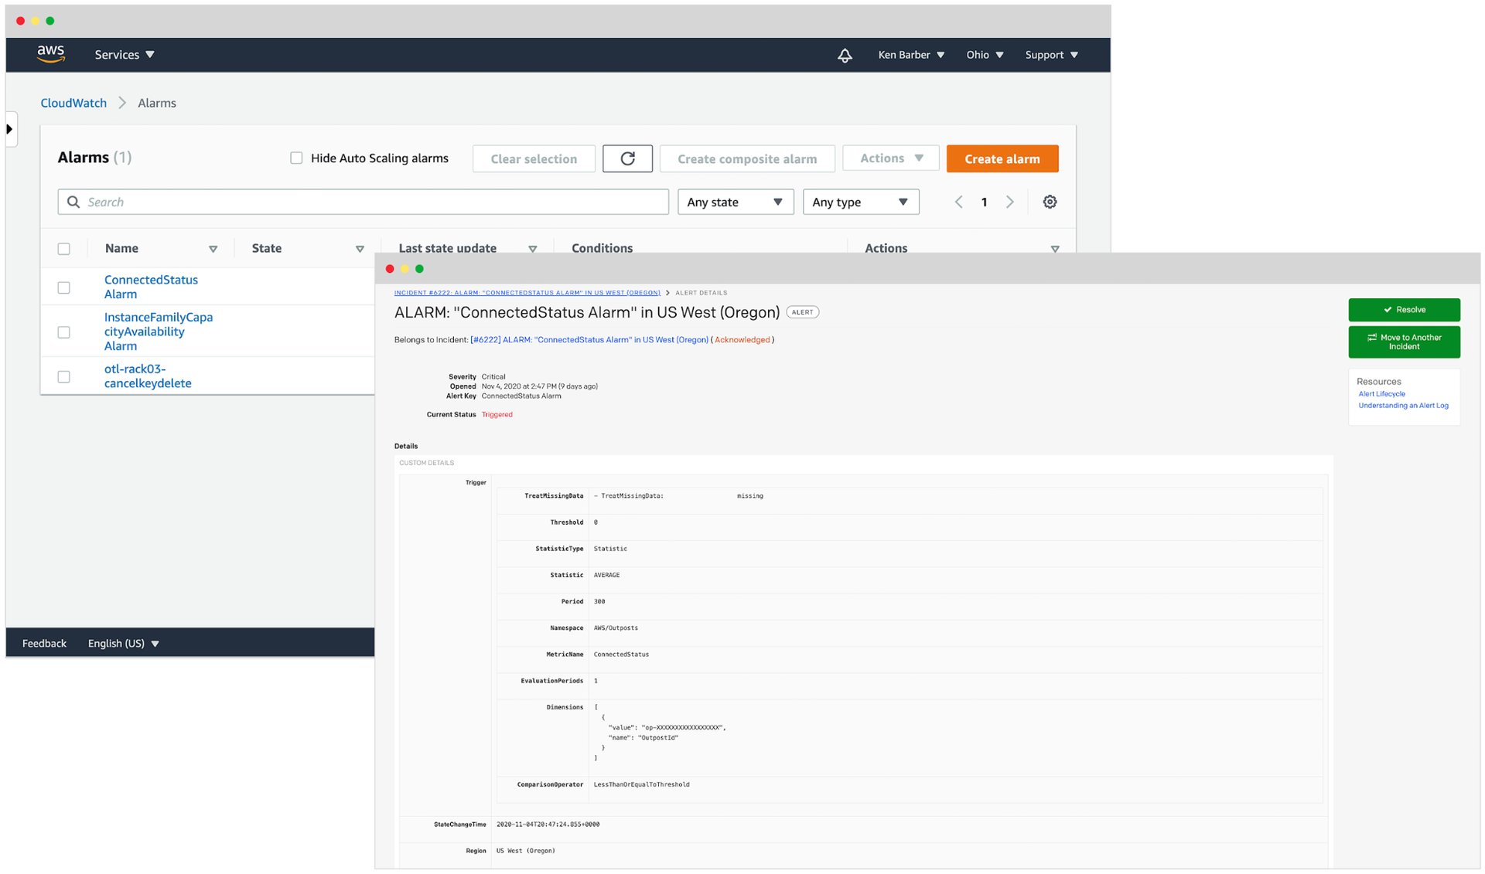The image size is (1485, 874).
Task: Open the Support menu
Action: coord(1050,55)
